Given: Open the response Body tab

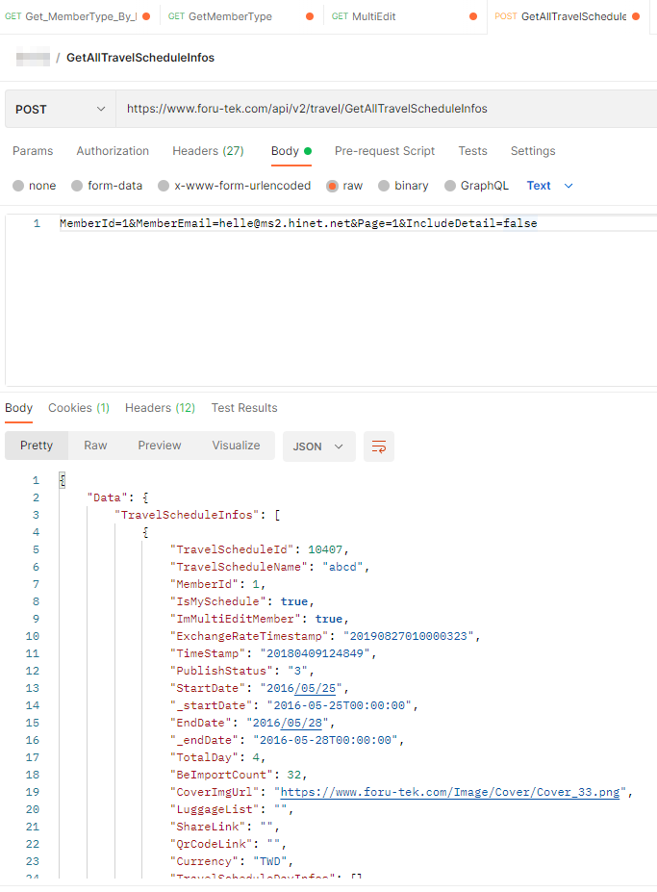Looking at the screenshot, I should 19,408.
